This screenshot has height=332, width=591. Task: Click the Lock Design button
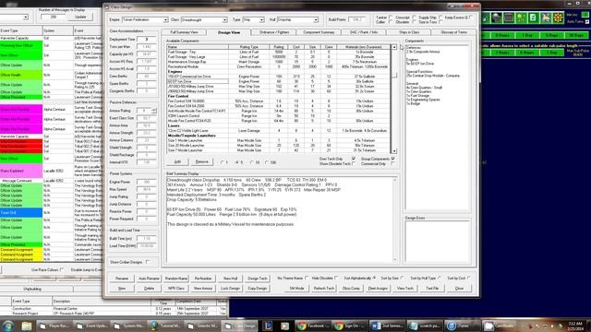point(230,289)
